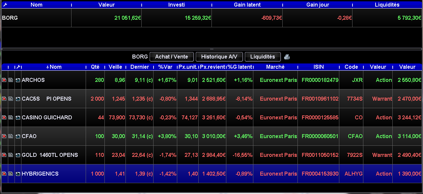
Task: Sort by the Qté column header
Action: click(x=95, y=67)
